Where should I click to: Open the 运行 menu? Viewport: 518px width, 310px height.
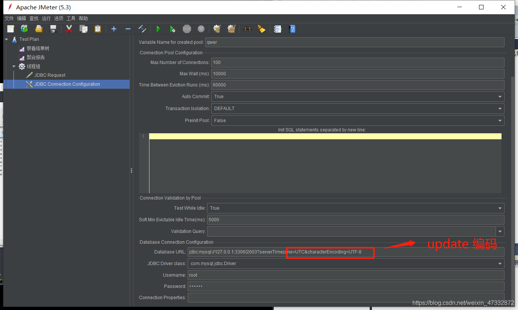coord(46,18)
